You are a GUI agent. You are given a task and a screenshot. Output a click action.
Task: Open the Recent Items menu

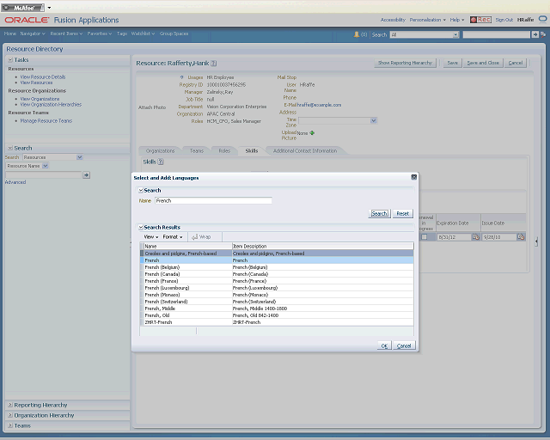[66, 34]
